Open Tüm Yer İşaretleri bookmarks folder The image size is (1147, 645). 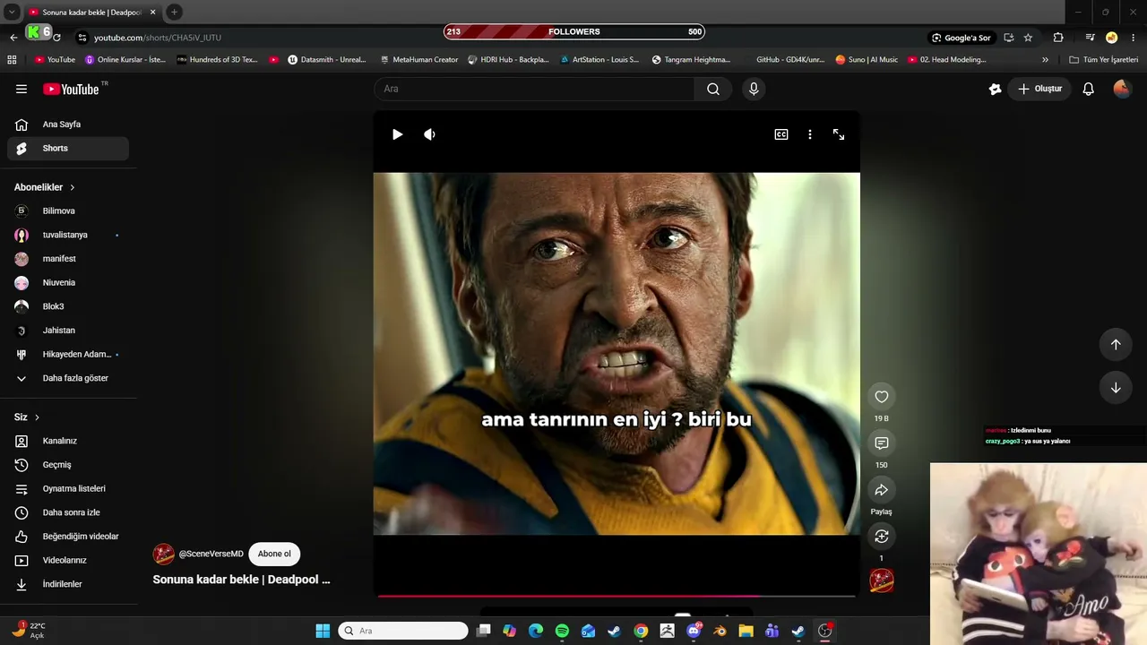click(x=1104, y=60)
